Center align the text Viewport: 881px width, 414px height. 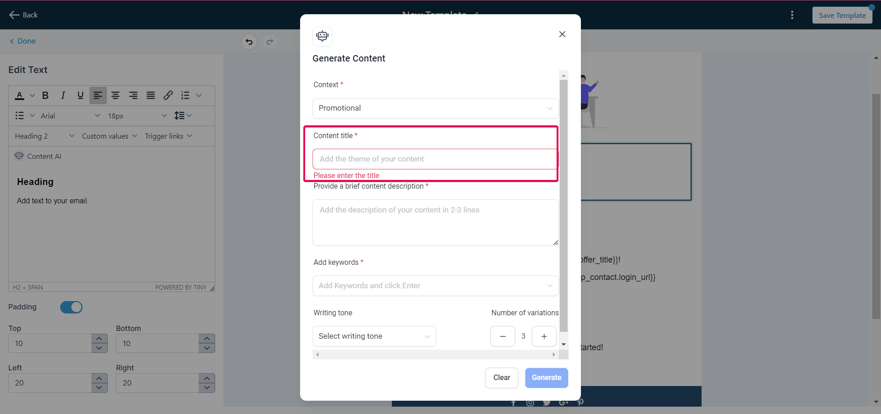(x=116, y=95)
